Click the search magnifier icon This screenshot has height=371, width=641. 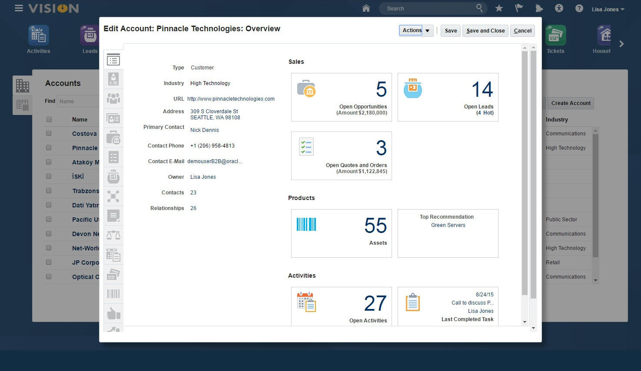point(479,8)
